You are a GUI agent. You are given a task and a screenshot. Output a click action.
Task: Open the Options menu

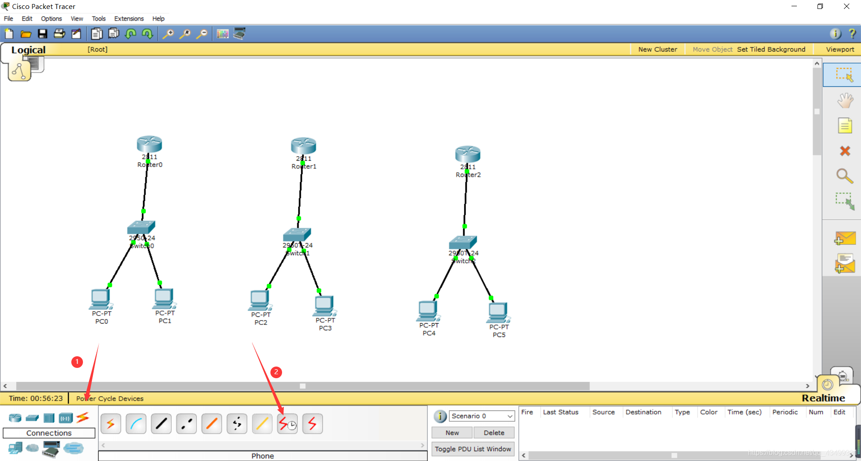tap(52, 18)
